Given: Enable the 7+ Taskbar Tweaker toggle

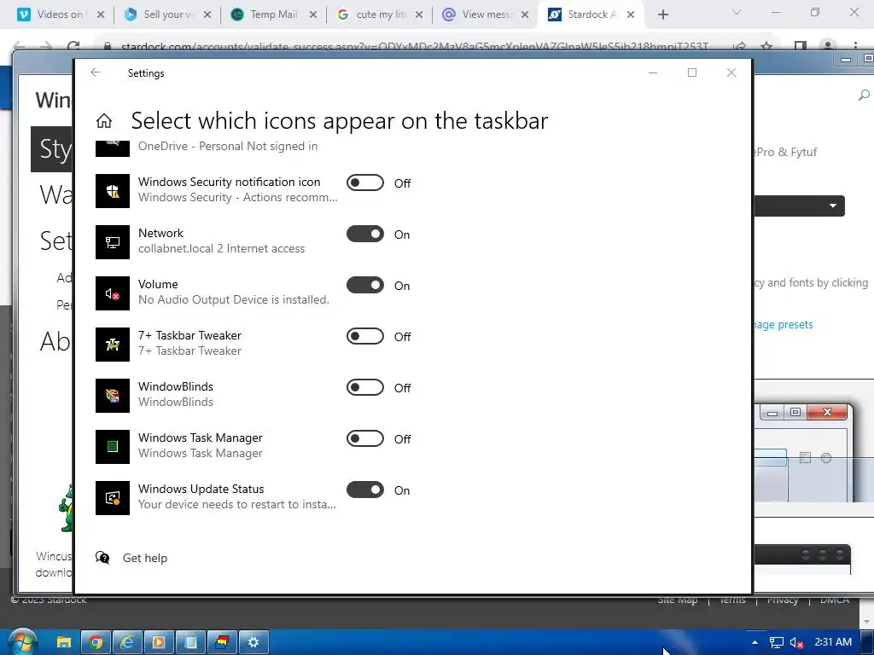Looking at the screenshot, I should (365, 336).
